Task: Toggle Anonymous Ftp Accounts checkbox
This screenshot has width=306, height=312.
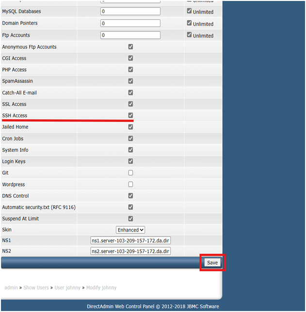Action: pyautogui.click(x=130, y=47)
